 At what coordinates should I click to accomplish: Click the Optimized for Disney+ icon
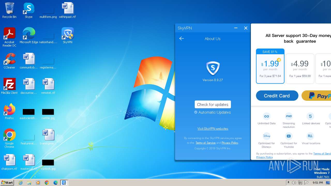pos(266,136)
